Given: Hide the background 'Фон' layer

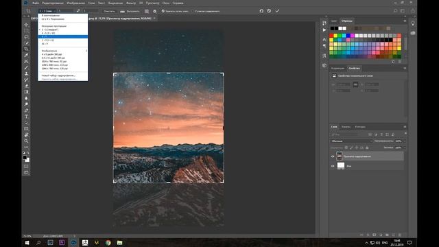Looking at the screenshot, I should pyautogui.click(x=333, y=166).
